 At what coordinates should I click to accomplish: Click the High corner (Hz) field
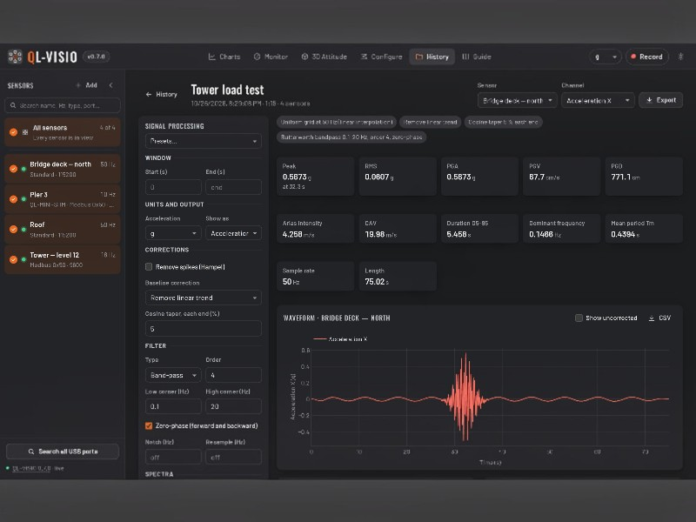(233, 406)
